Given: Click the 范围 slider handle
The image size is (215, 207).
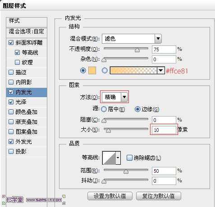Looking at the screenshot, I should coord(126,171).
